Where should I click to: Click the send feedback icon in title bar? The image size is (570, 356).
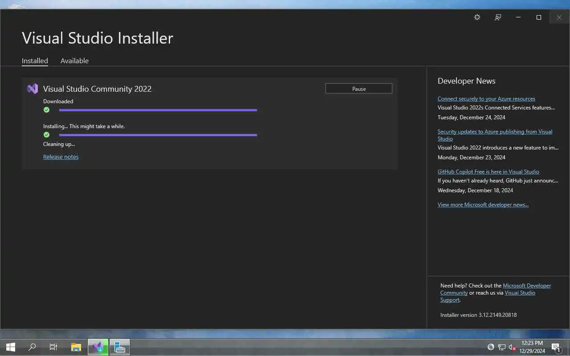498,17
